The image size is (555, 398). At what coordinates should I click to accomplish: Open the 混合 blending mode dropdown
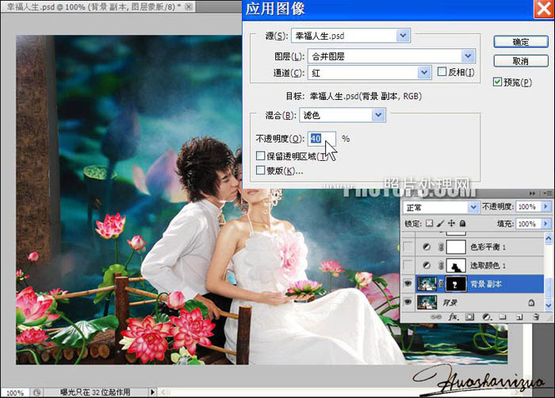pyautogui.click(x=378, y=115)
